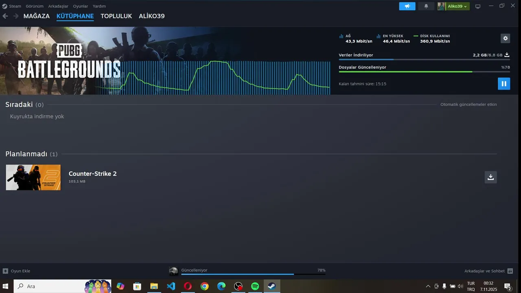Show hidden system tray icons chevron
The height and width of the screenshot is (293, 521).
tap(428, 286)
